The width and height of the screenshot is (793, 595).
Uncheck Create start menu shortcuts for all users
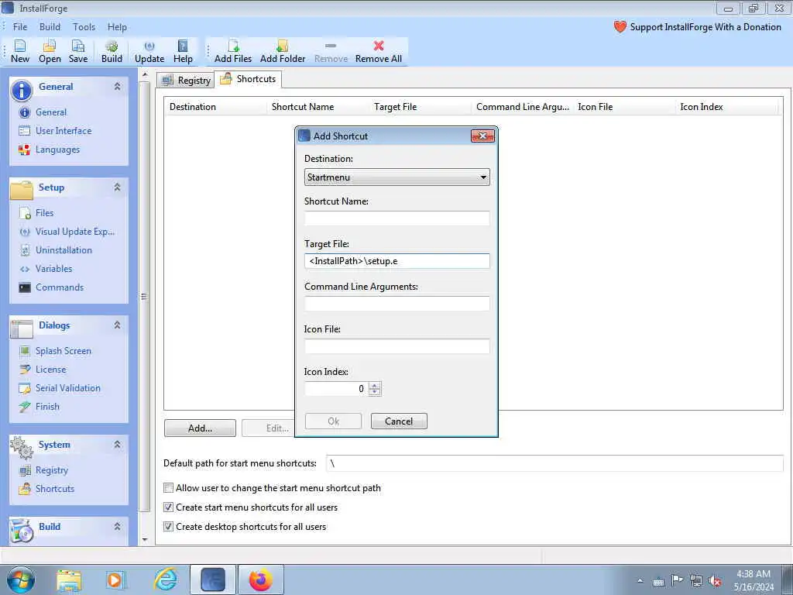pos(168,507)
